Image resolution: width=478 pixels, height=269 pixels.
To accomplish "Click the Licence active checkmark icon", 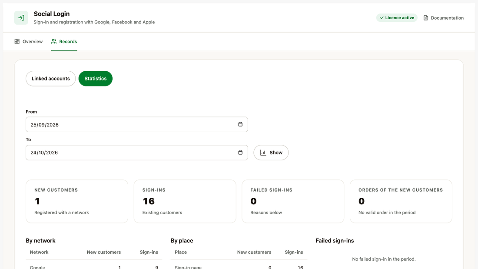I will point(382,18).
